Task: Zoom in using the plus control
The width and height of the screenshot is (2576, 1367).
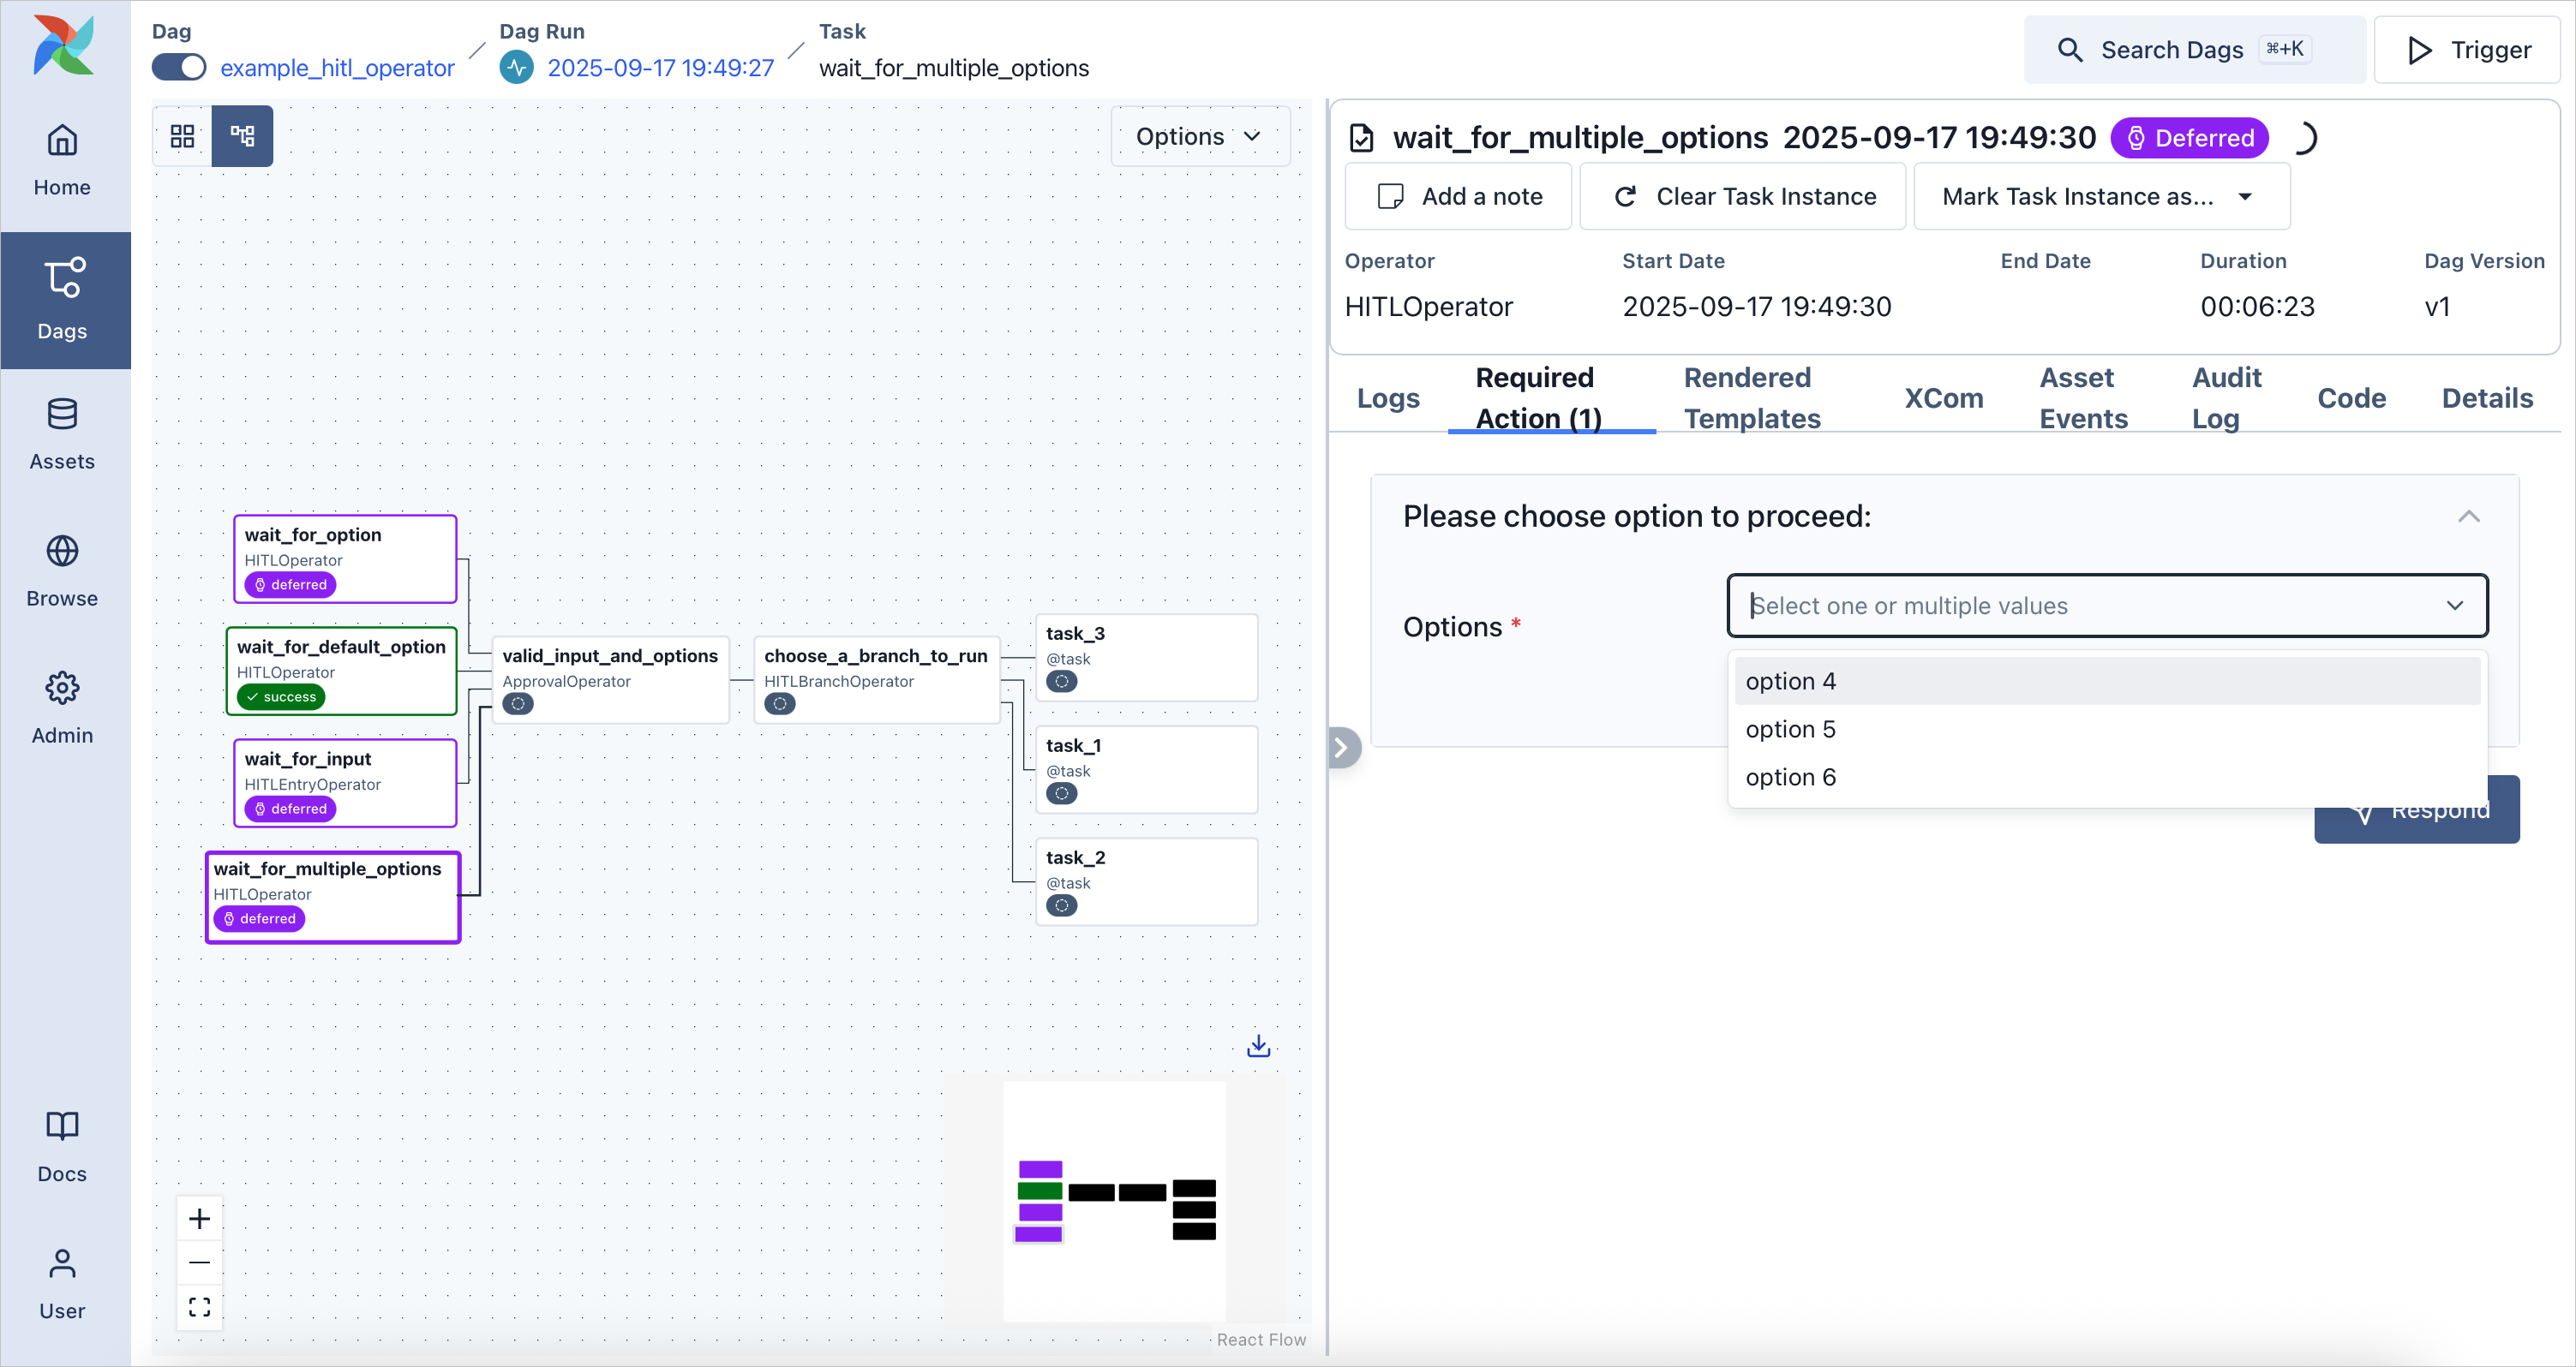Action: (199, 1218)
